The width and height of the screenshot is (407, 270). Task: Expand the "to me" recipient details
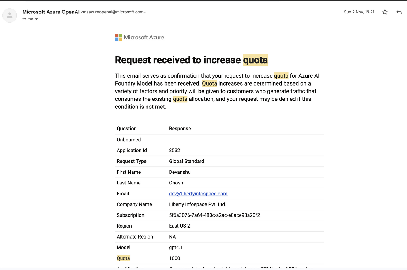(30, 19)
